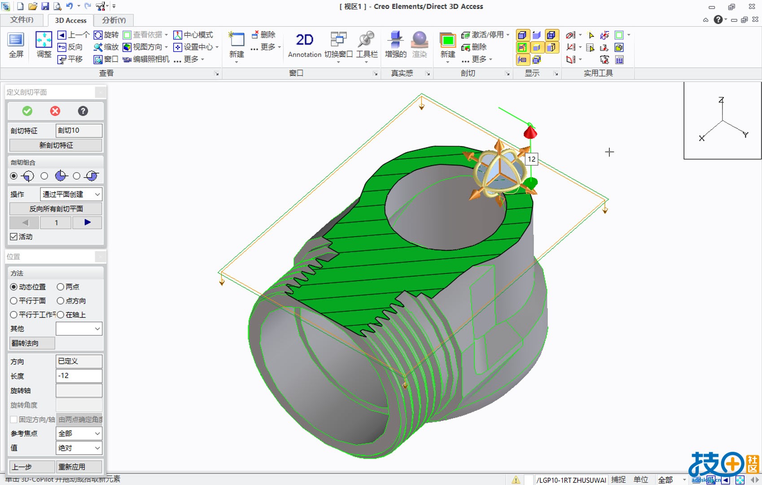The width and height of the screenshot is (762, 485).
Task: Click the 长度 input field showing -12
Action: [x=79, y=375]
